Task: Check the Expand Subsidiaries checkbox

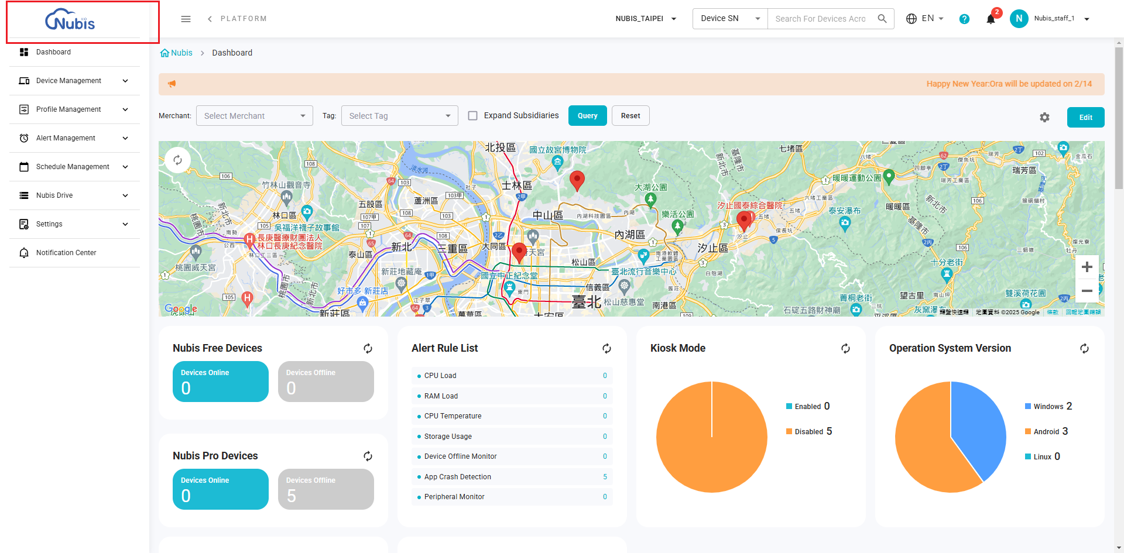Action: 472,116
